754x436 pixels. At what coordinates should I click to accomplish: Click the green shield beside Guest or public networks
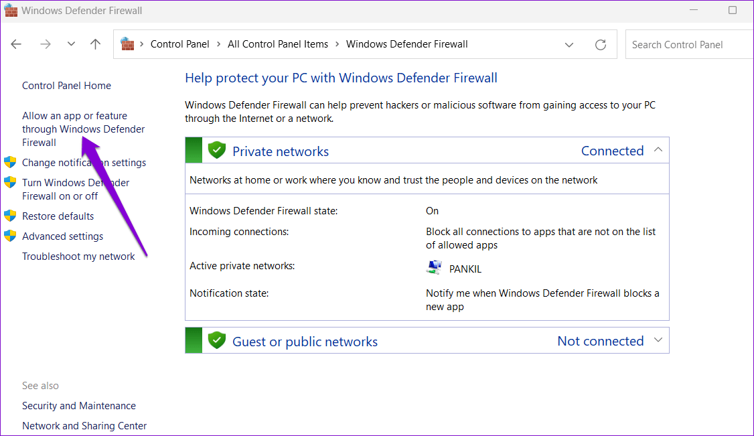pos(216,340)
